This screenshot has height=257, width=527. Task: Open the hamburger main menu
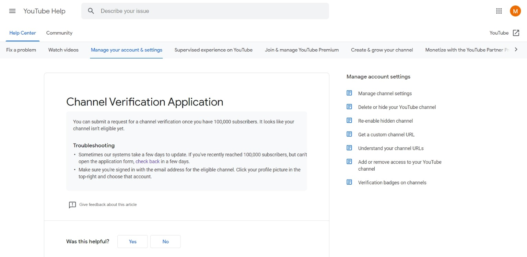pos(12,11)
